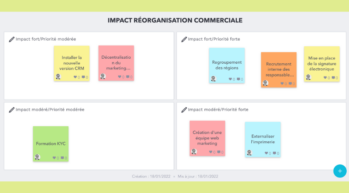This screenshot has width=349, height=193.
Task: Click the pencil icon beside Impact fort/Priorité modérée
Action: coord(12,39)
